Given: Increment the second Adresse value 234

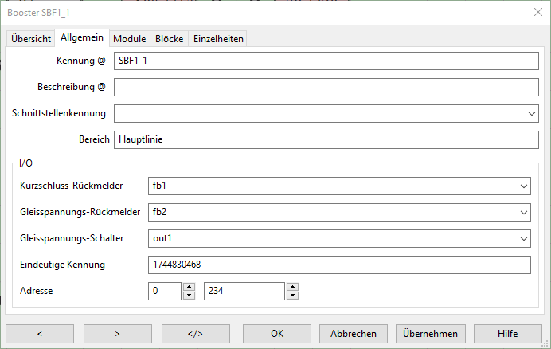Looking at the screenshot, I should click(292, 287).
